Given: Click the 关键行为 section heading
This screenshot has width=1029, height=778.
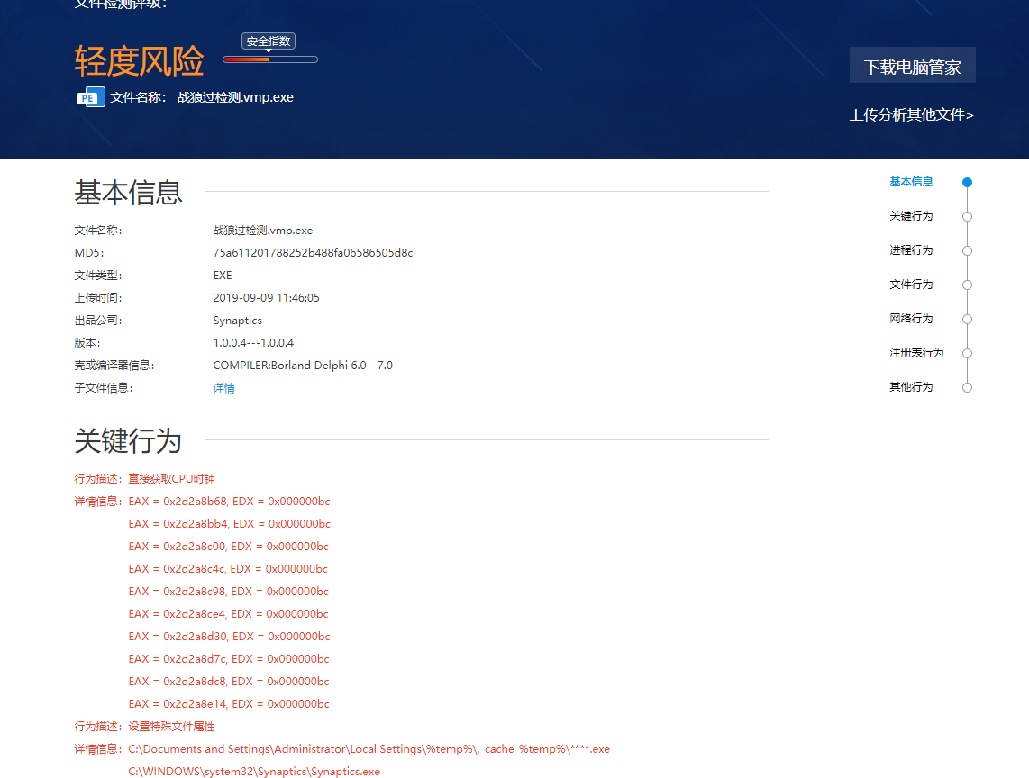Looking at the screenshot, I should [x=128, y=441].
